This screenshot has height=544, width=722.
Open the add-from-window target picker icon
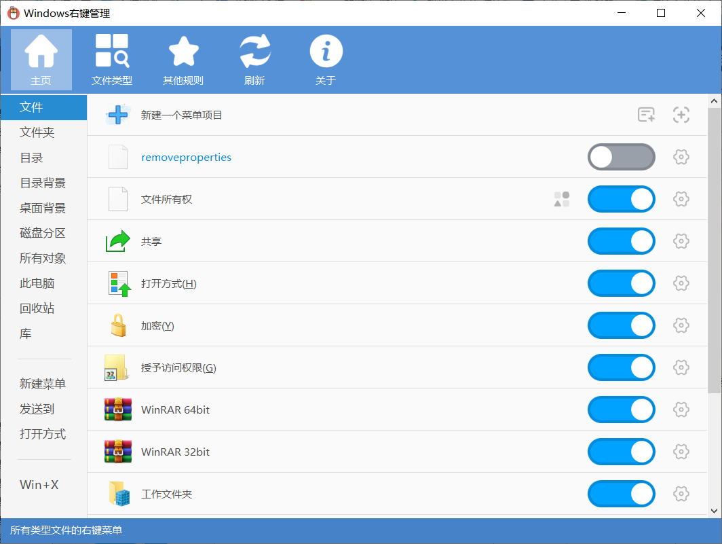click(x=683, y=115)
